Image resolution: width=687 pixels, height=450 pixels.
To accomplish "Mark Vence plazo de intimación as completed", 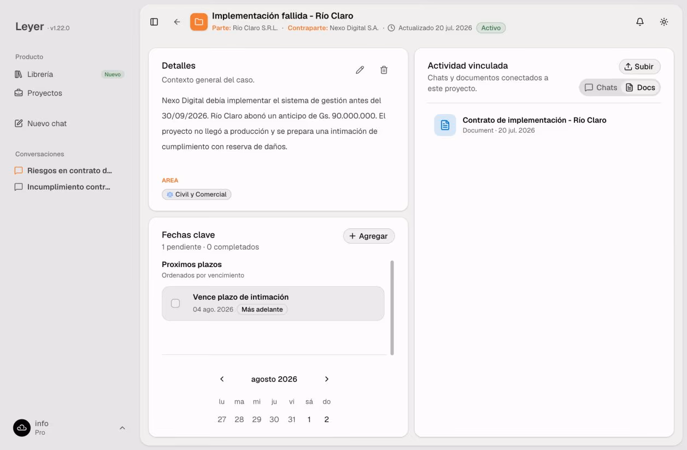I will click(x=175, y=303).
